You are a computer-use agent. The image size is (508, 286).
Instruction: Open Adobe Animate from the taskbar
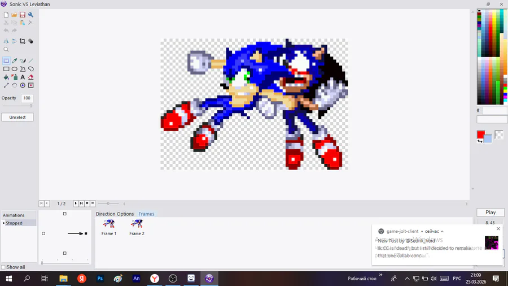pos(137,278)
